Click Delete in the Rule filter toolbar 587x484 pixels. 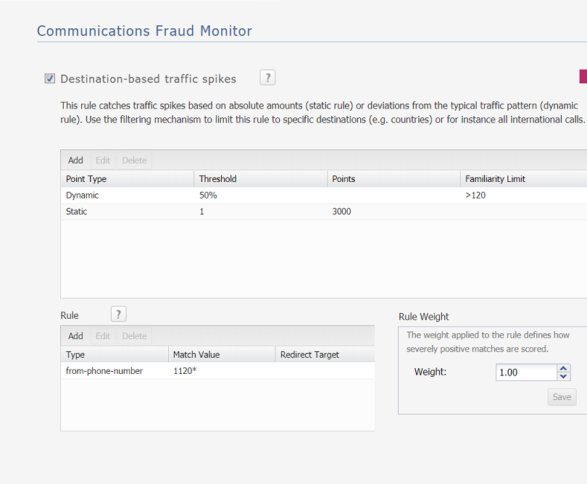(x=134, y=335)
